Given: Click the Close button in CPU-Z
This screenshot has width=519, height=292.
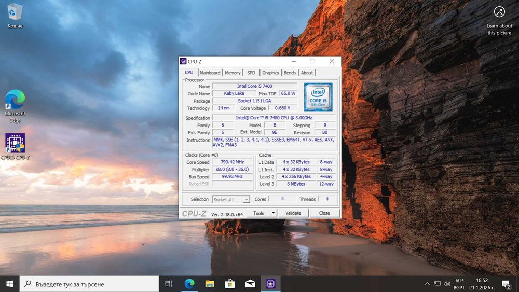Looking at the screenshot, I should click(x=324, y=213).
